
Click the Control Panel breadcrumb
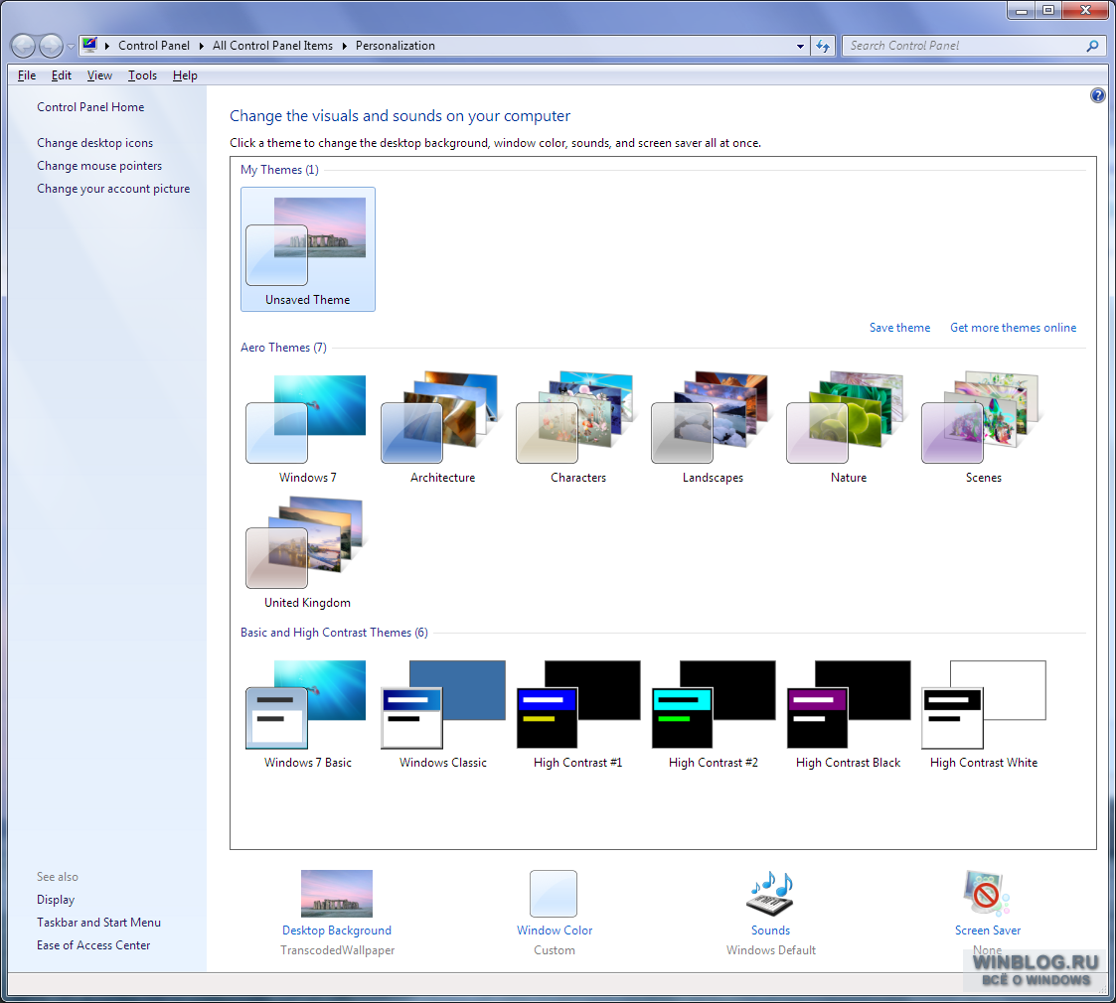click(x=154, y=46)
